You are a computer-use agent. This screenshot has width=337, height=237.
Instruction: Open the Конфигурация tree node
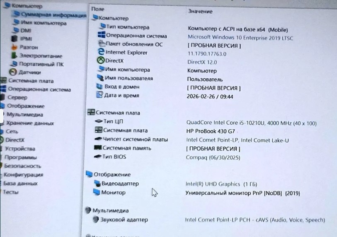click(24, 174)
